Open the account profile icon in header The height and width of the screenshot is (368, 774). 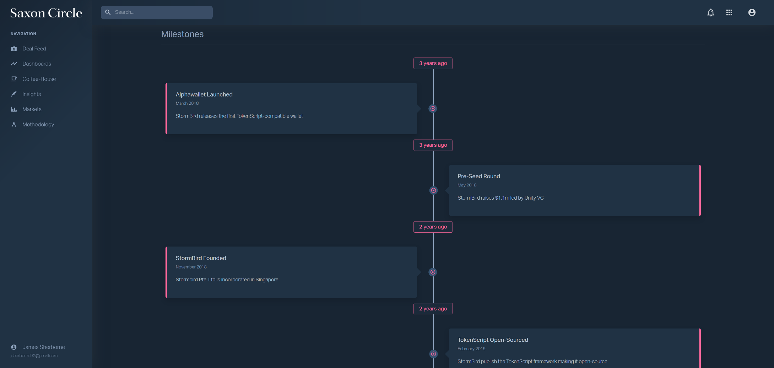tap(752, 13)
